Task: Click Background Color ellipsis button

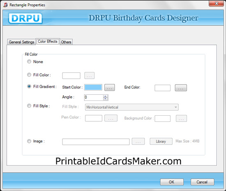Action: 181,119
